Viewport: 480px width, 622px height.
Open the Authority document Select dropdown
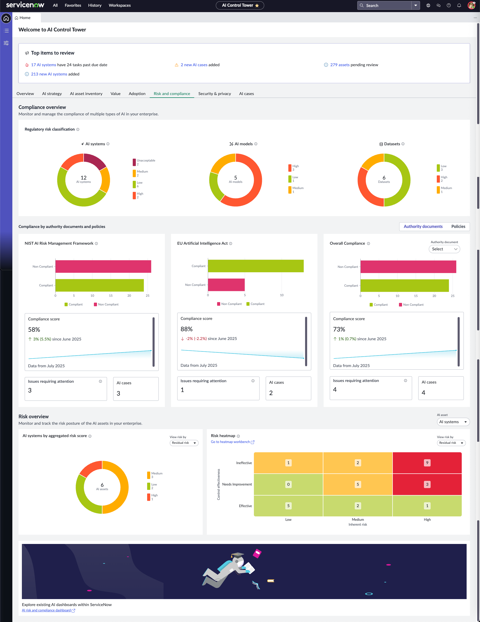444,249
